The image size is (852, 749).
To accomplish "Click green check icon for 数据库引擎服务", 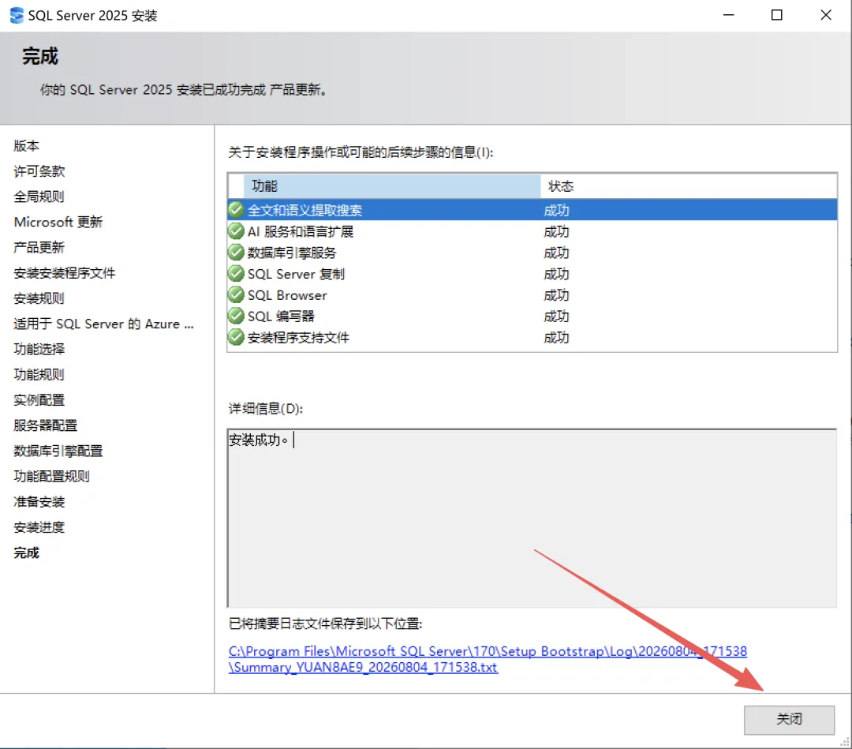I will 236,253.
